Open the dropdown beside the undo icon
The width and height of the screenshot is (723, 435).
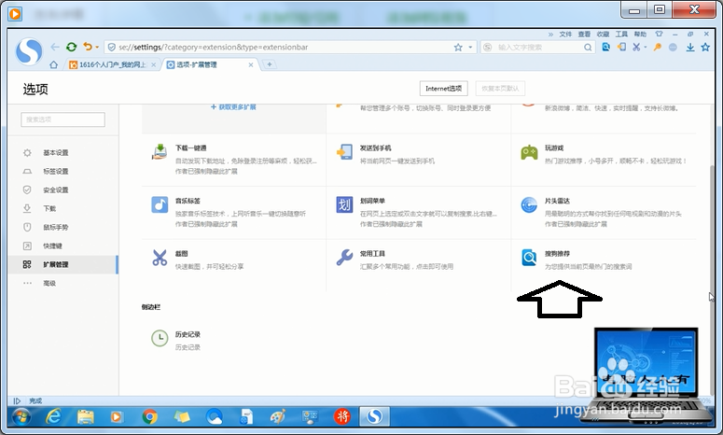point(97,48)
